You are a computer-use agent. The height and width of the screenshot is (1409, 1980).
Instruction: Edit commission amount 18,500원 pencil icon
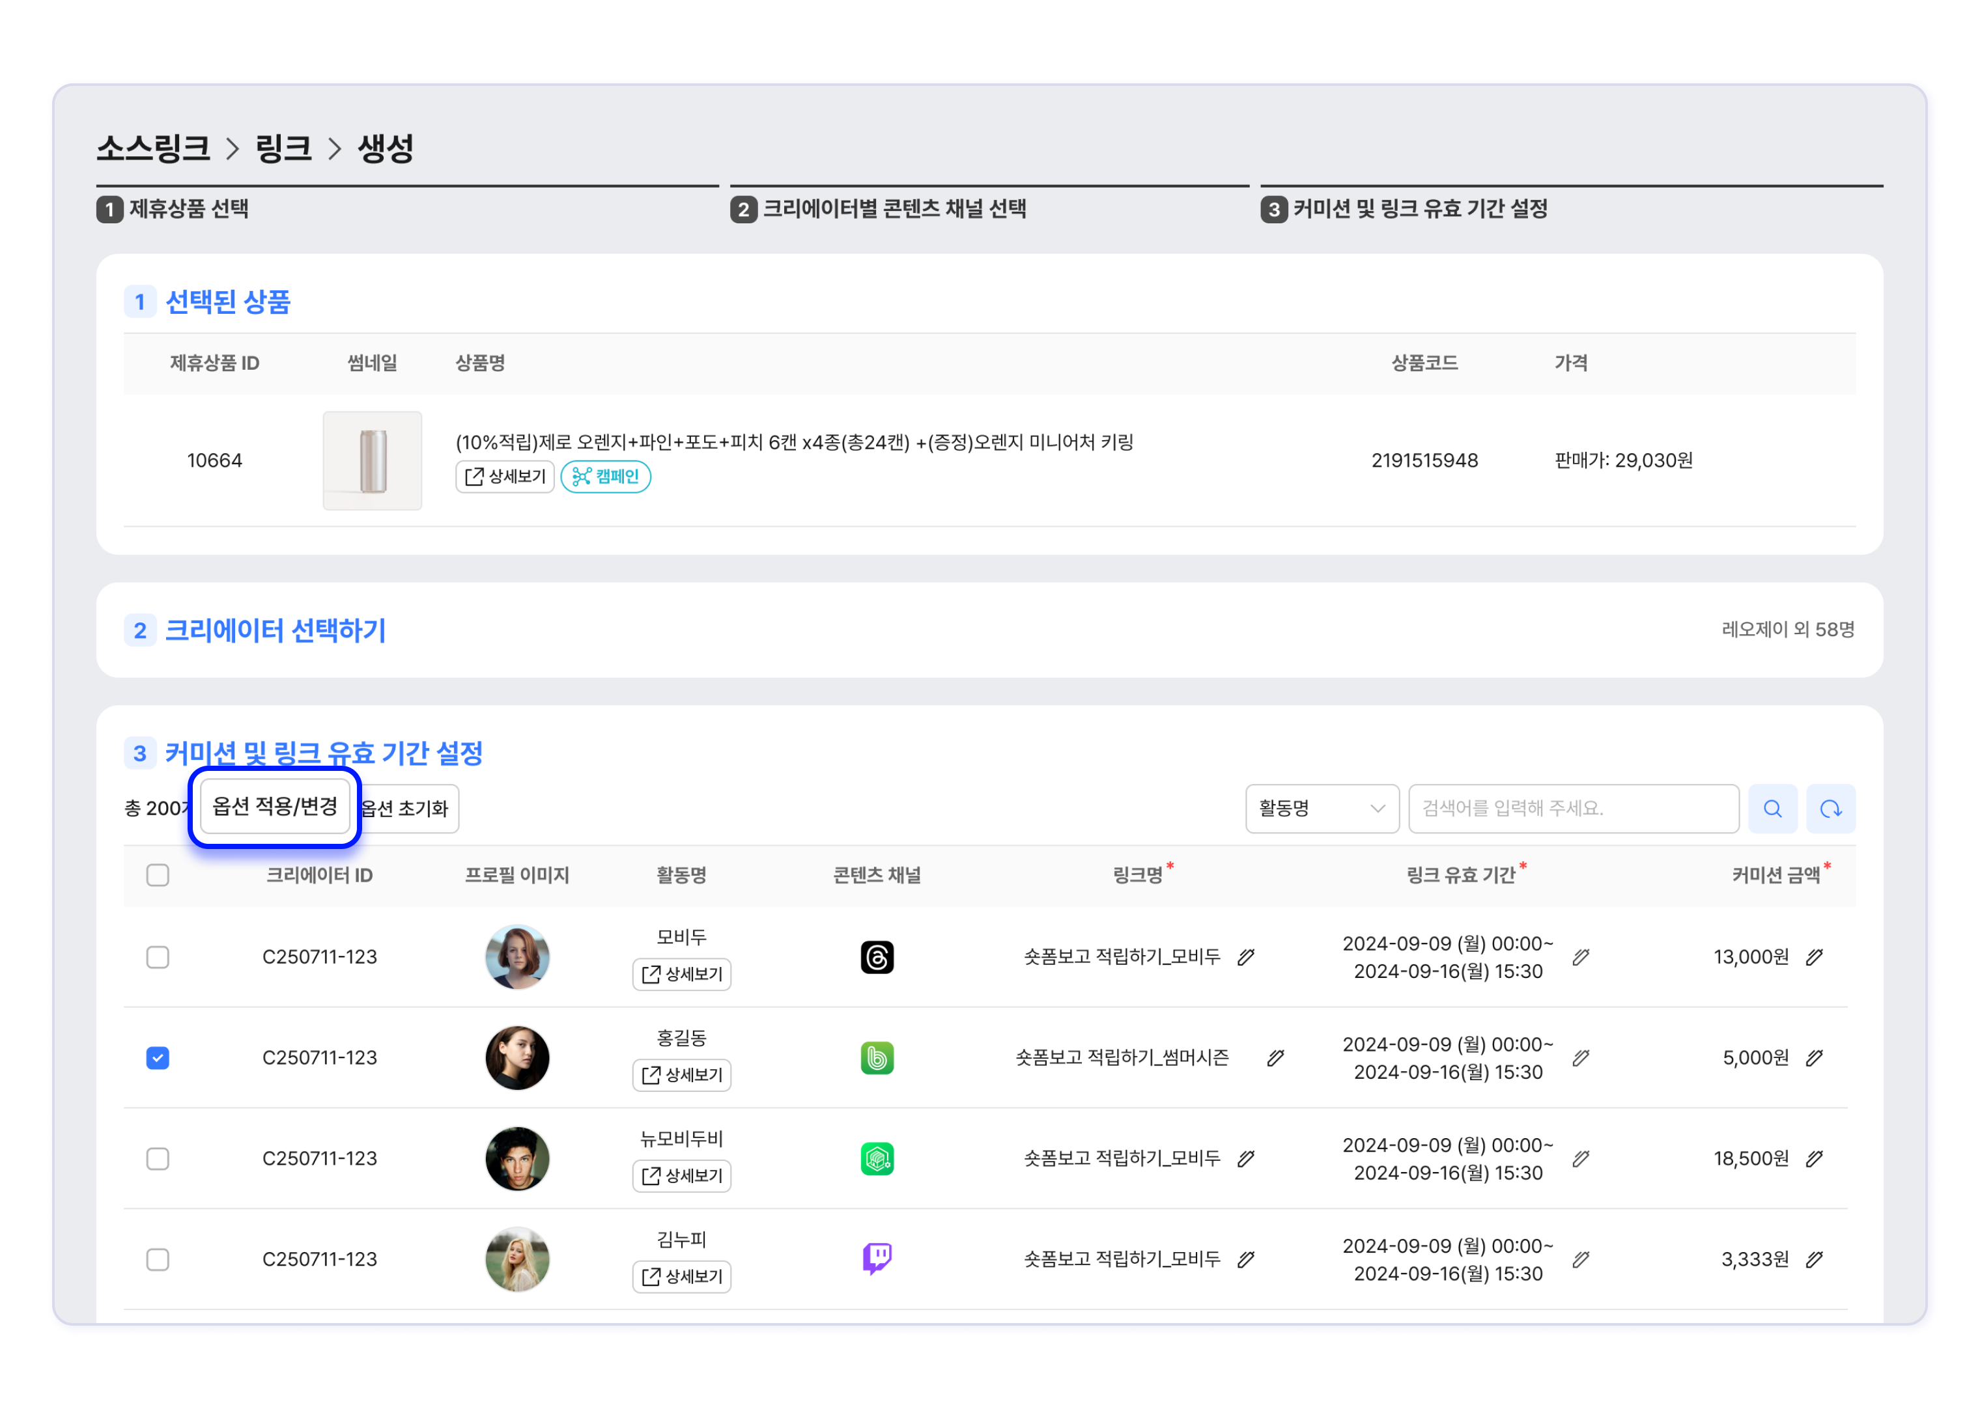[1815, 1158]
